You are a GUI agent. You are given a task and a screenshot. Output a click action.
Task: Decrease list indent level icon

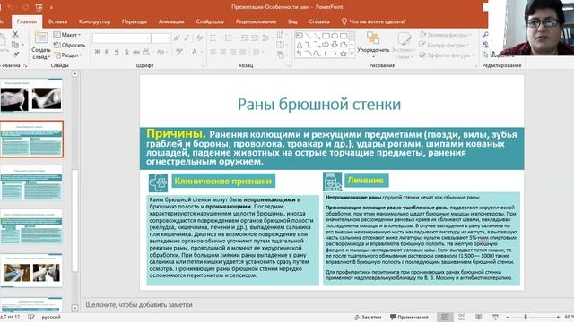(x=245, y=38)
